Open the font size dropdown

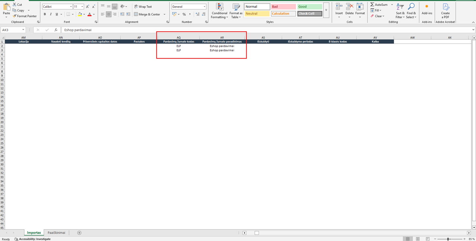(82, 7)
